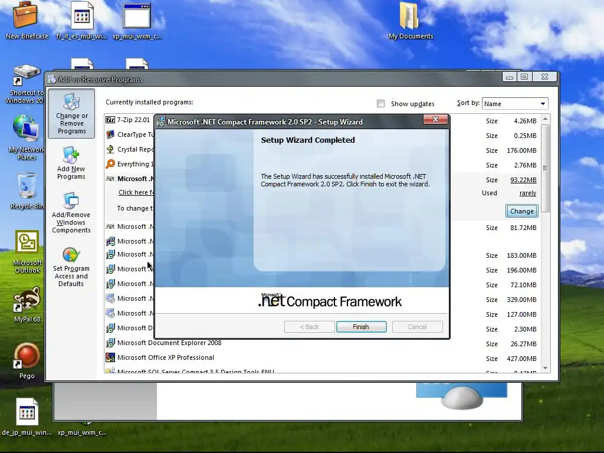The height and width of the screenshot is (453, 604).
Task: Open Set Program Access and Defaults
Action: pos(71,267)
